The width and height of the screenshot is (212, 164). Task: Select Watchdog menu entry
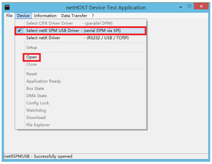pos(81,110)
